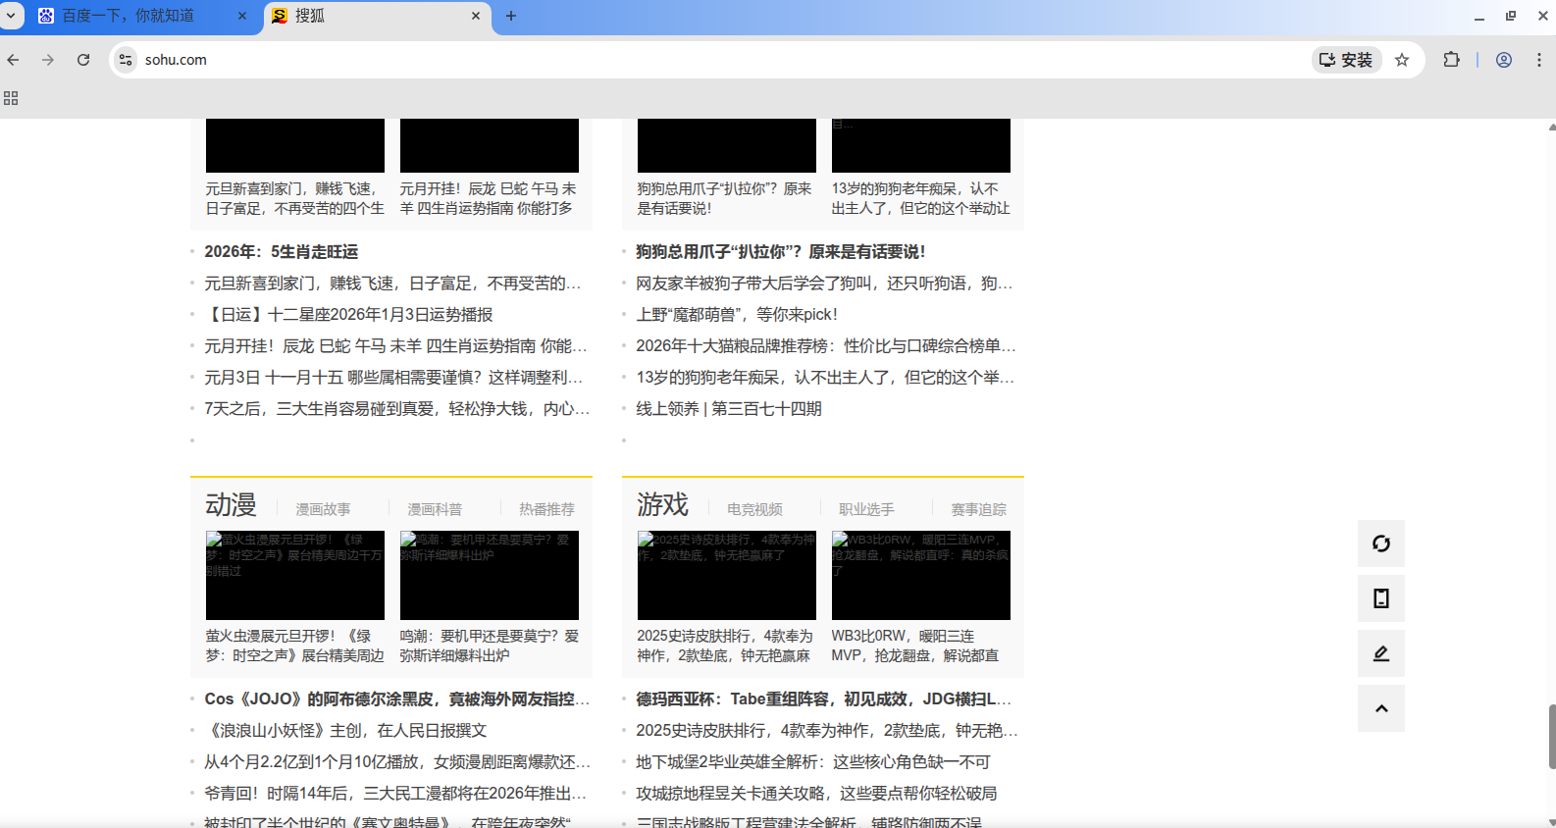Open 十二星座2026年1月3日运势播报 article
This screenshot has height=828, width=1556.
(x=348, y=315)
